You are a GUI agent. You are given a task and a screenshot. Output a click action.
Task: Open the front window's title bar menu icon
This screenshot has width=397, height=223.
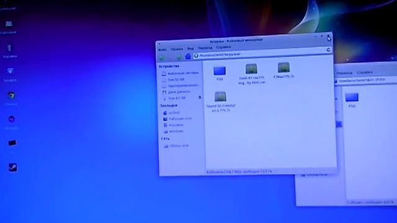[159, 44]
